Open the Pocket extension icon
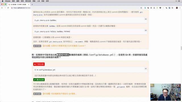The image size is (182, 102). 160,8
